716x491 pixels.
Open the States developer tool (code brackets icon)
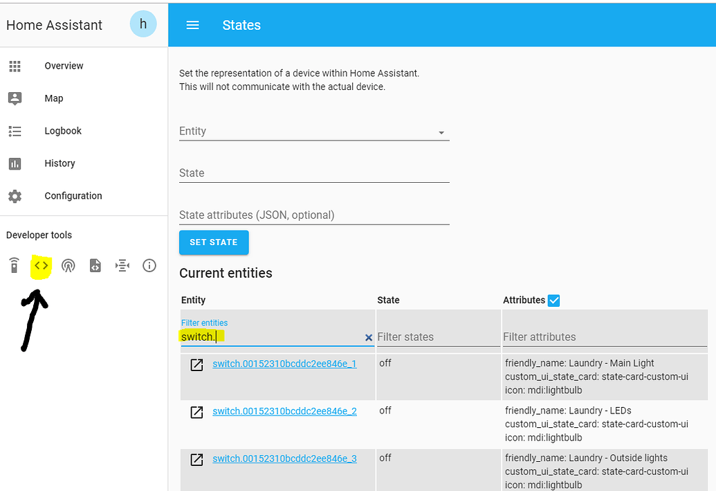point(41,265)
